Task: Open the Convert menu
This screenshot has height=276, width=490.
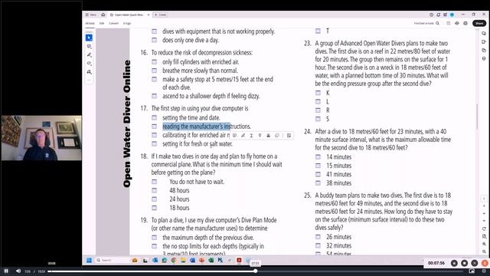Action: click(114, 24)
